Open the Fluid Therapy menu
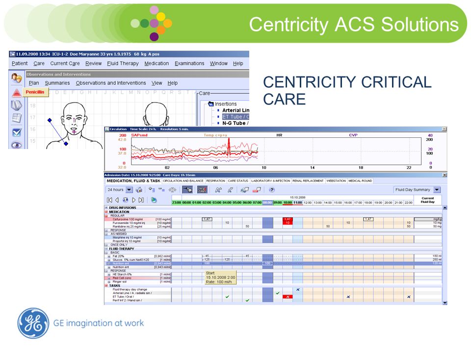471x353 pixels. tap(123, 64)
